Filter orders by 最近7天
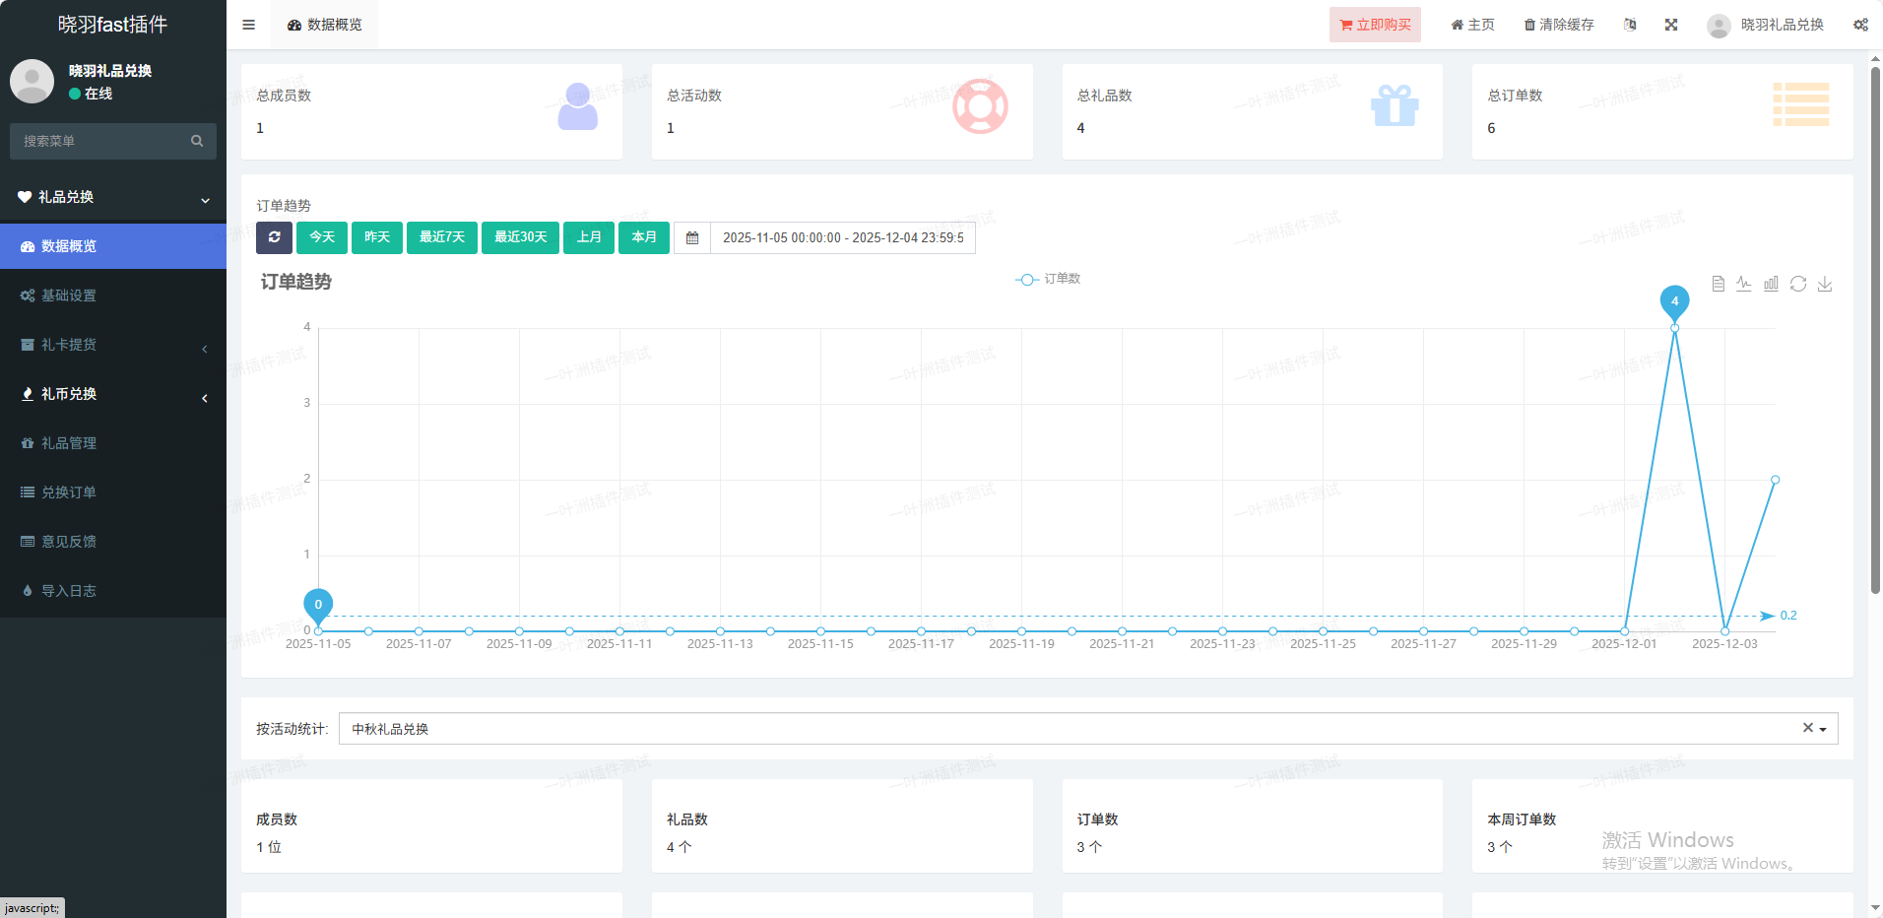The height and width of the screenshot is (918, 1883). pyautogui.click(x=441, y=237)
